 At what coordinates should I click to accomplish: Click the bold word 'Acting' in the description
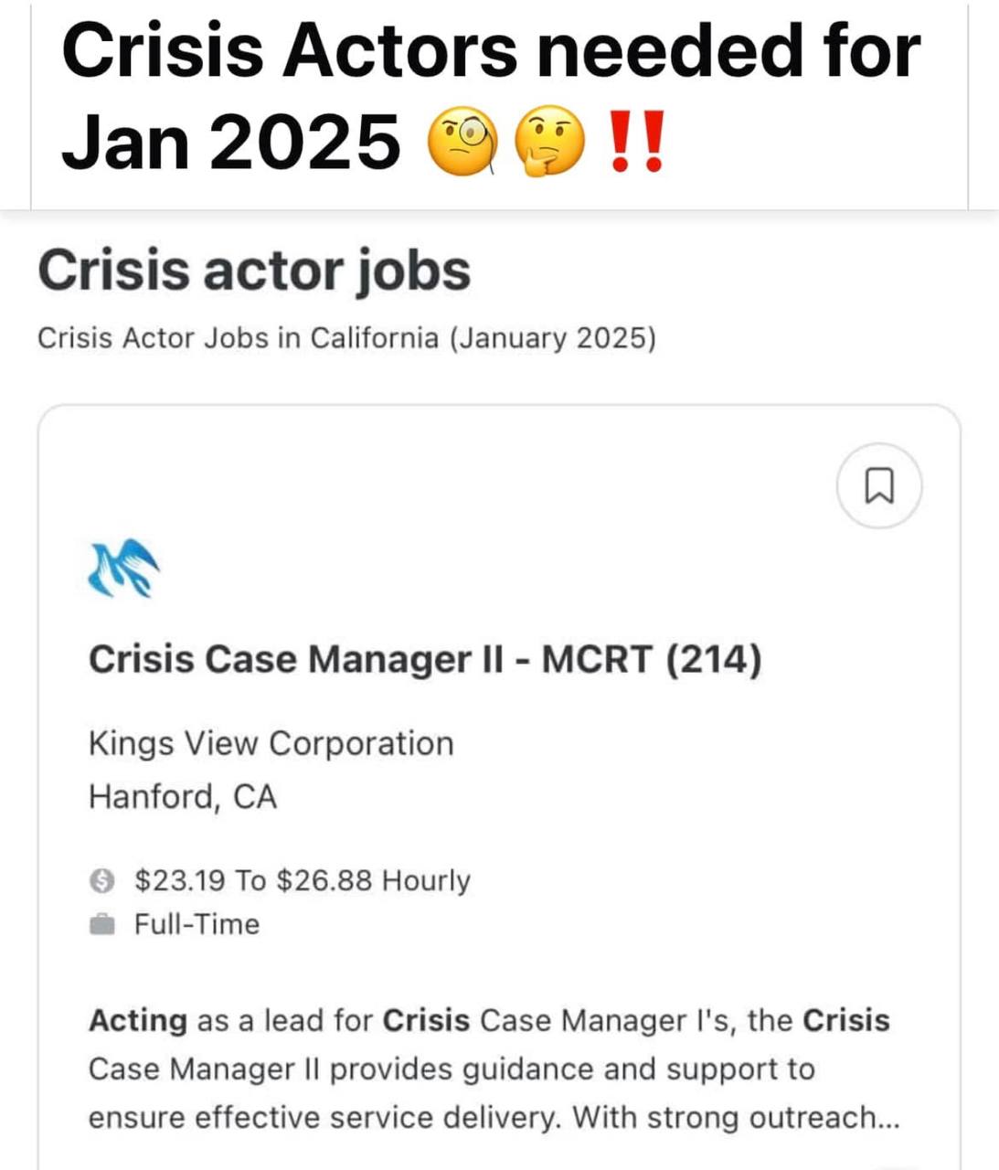[137, 1020]
